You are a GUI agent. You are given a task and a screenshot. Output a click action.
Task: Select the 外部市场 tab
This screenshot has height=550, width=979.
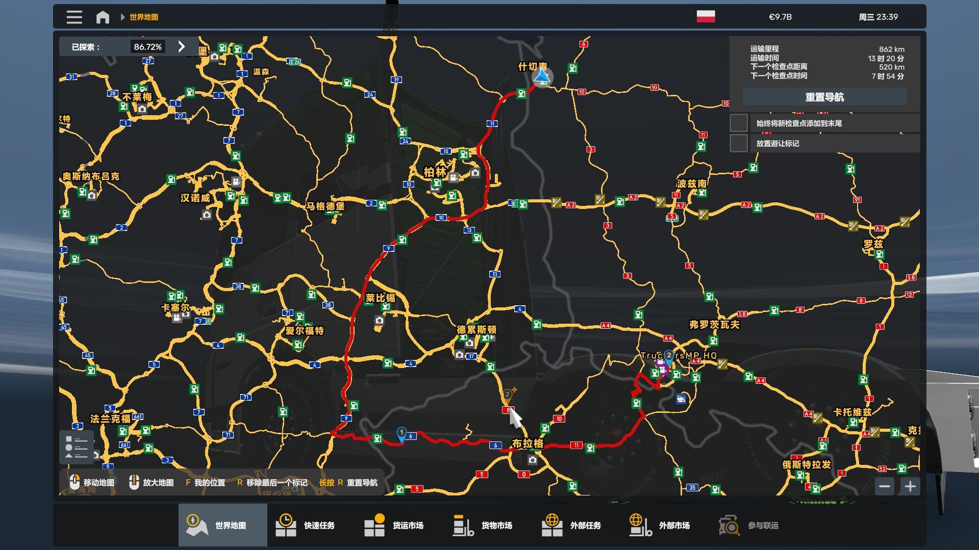(x=666, y=525)
